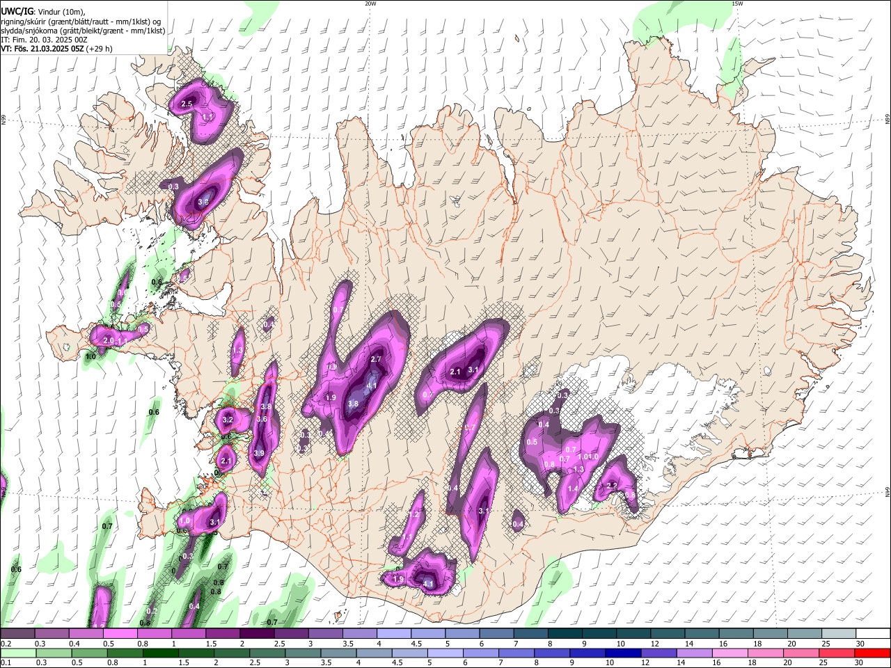Click the 'VT: Fös. 21.03.2025 05Z' valid time
This screenshot has height=668, width=891.
click(42, 49)
